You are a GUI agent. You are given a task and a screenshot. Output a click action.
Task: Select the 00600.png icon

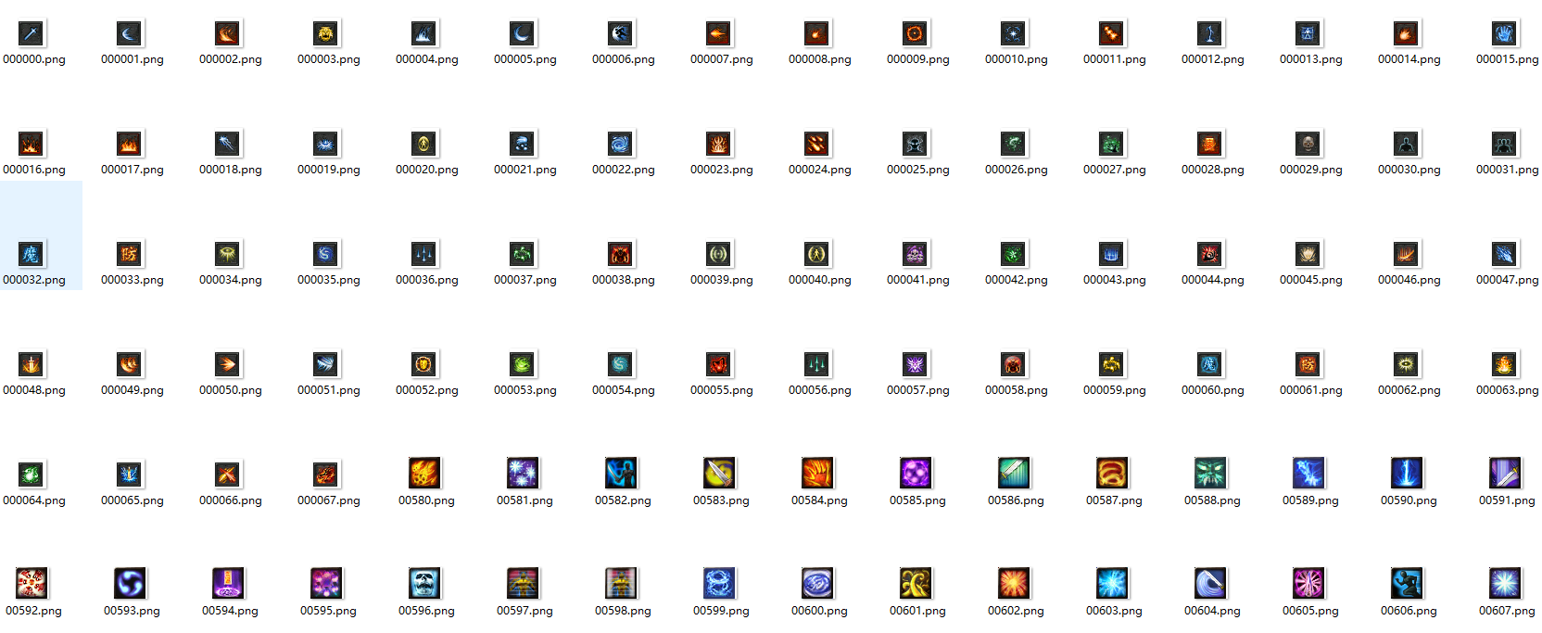817,584
